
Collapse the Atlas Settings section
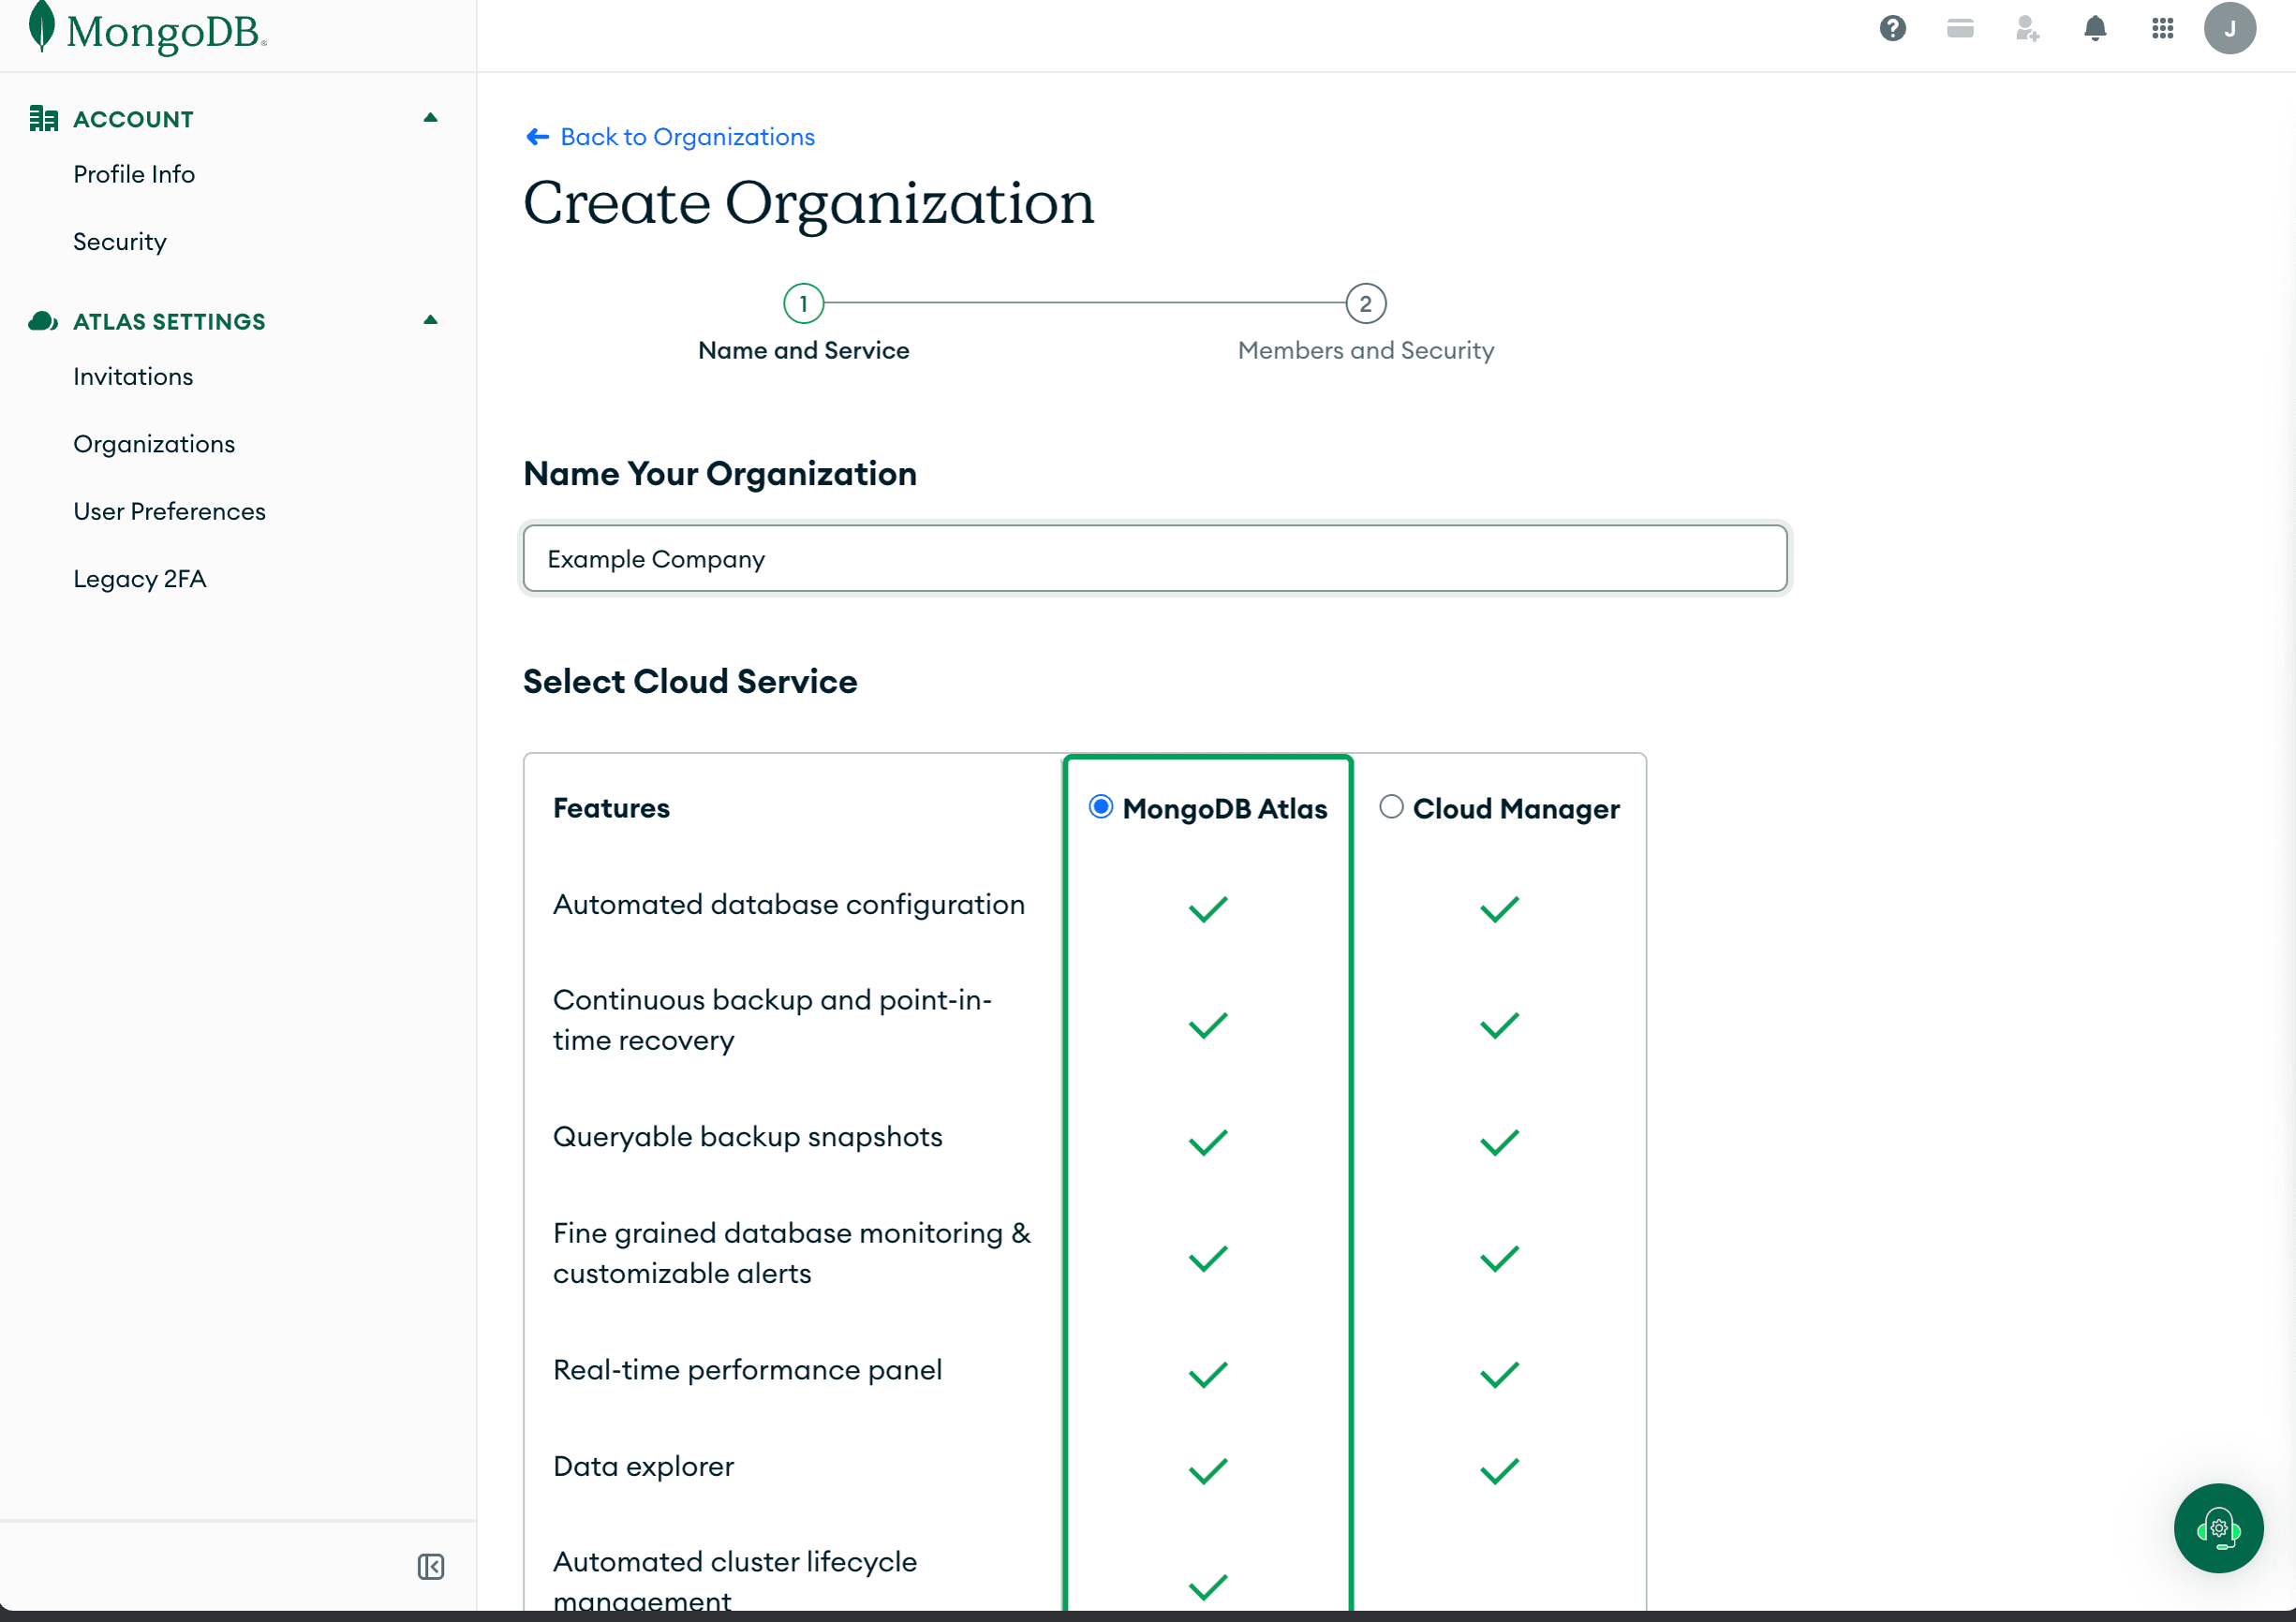coord(431,321)
